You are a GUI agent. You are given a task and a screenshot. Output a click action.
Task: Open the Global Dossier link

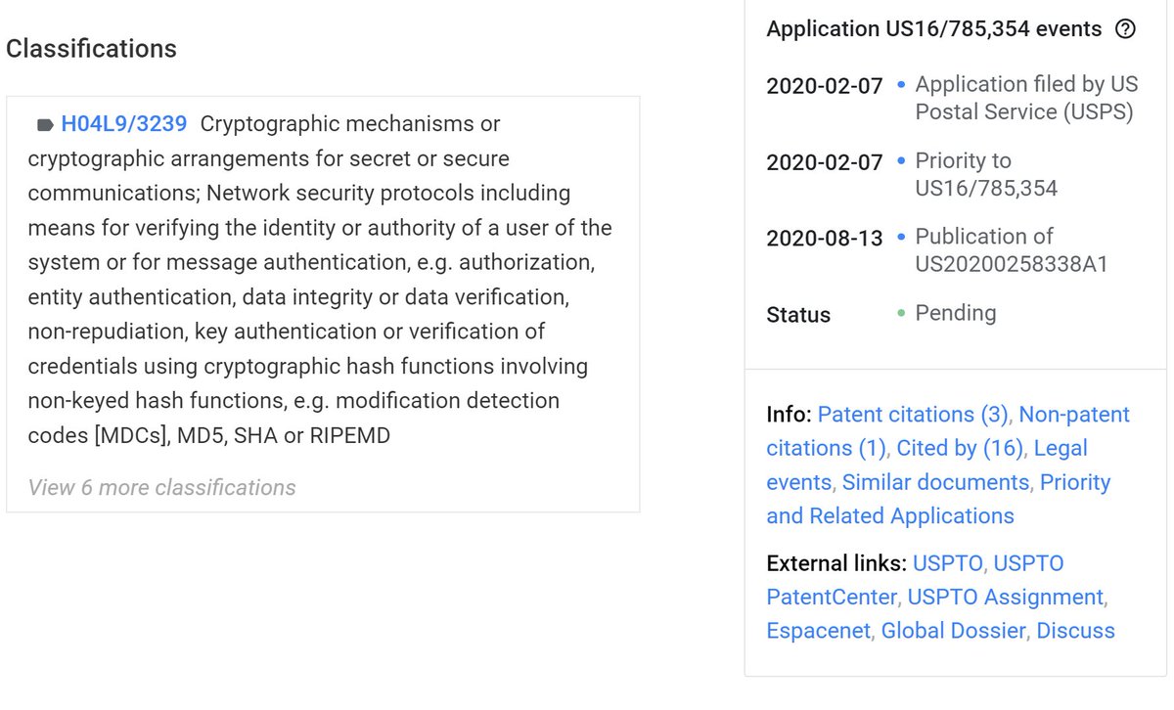click(x=953, y=631)
